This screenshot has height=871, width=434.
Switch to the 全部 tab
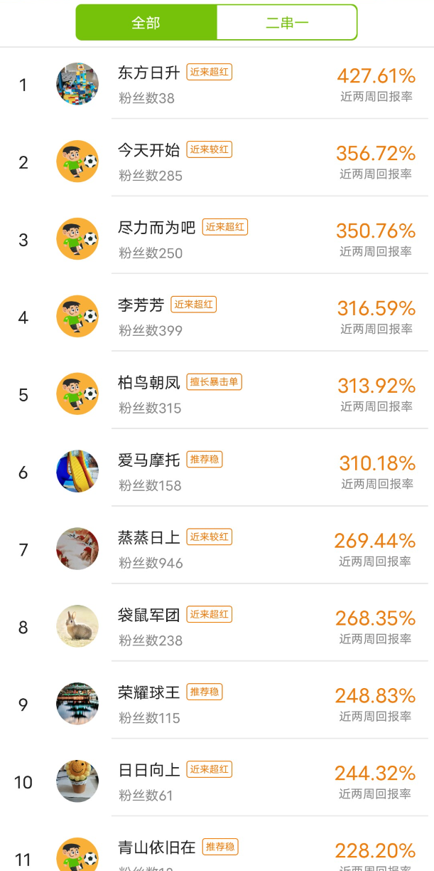tap(146, 23)
